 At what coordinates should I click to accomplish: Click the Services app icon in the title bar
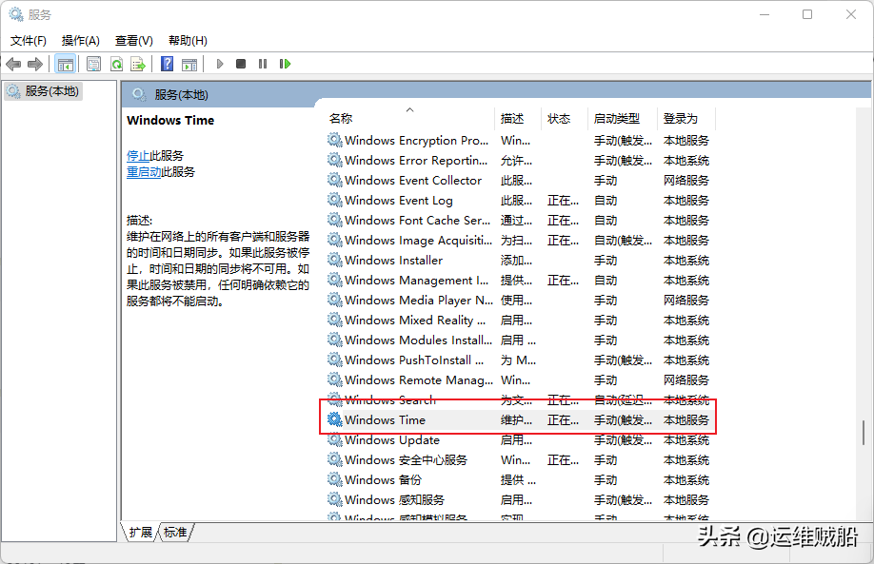click(x=15, y=14)
